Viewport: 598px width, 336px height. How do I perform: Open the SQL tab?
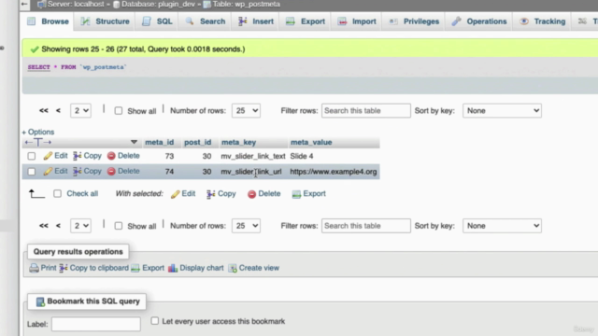[x=157, y=21]
